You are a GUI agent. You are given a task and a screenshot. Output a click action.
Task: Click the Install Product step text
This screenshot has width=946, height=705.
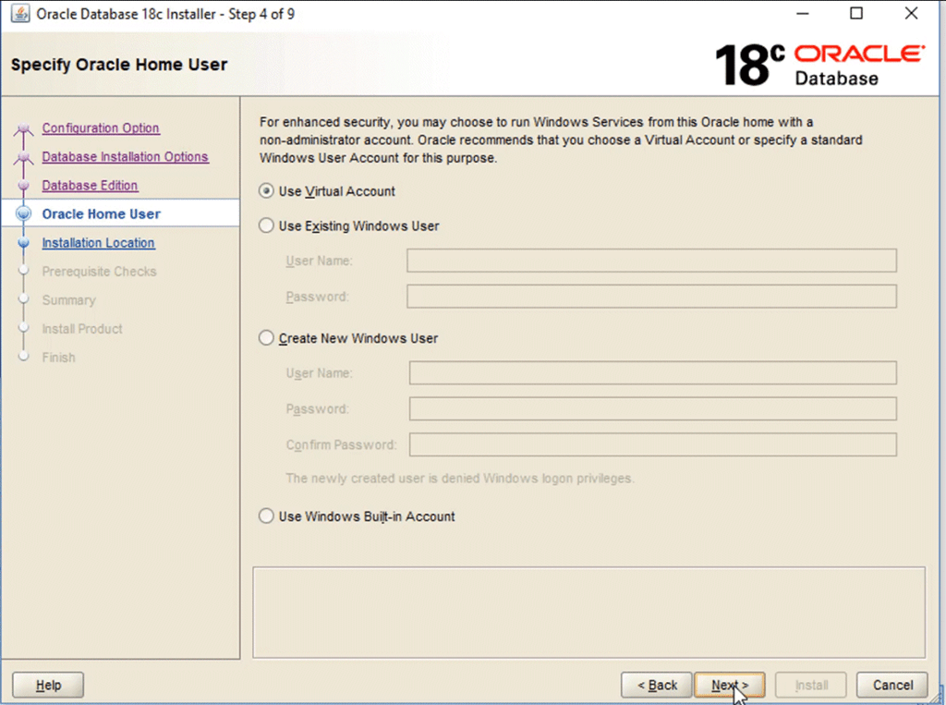pyautogui.click(x=82, y=329)
